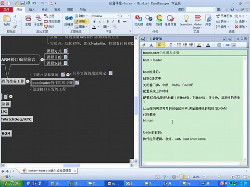This screenshot has height=187, width=250.
Task: Insert table in topic notes toolbar
Action: [x=219, y=45]
